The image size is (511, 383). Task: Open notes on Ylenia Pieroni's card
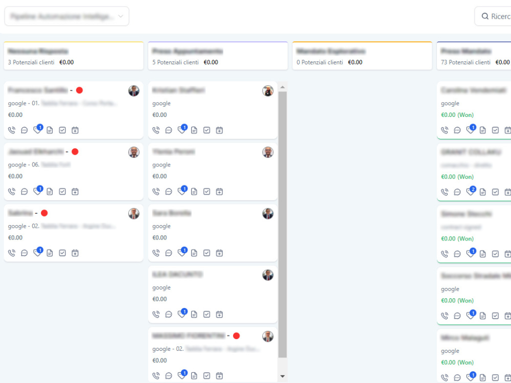point(194,192)
